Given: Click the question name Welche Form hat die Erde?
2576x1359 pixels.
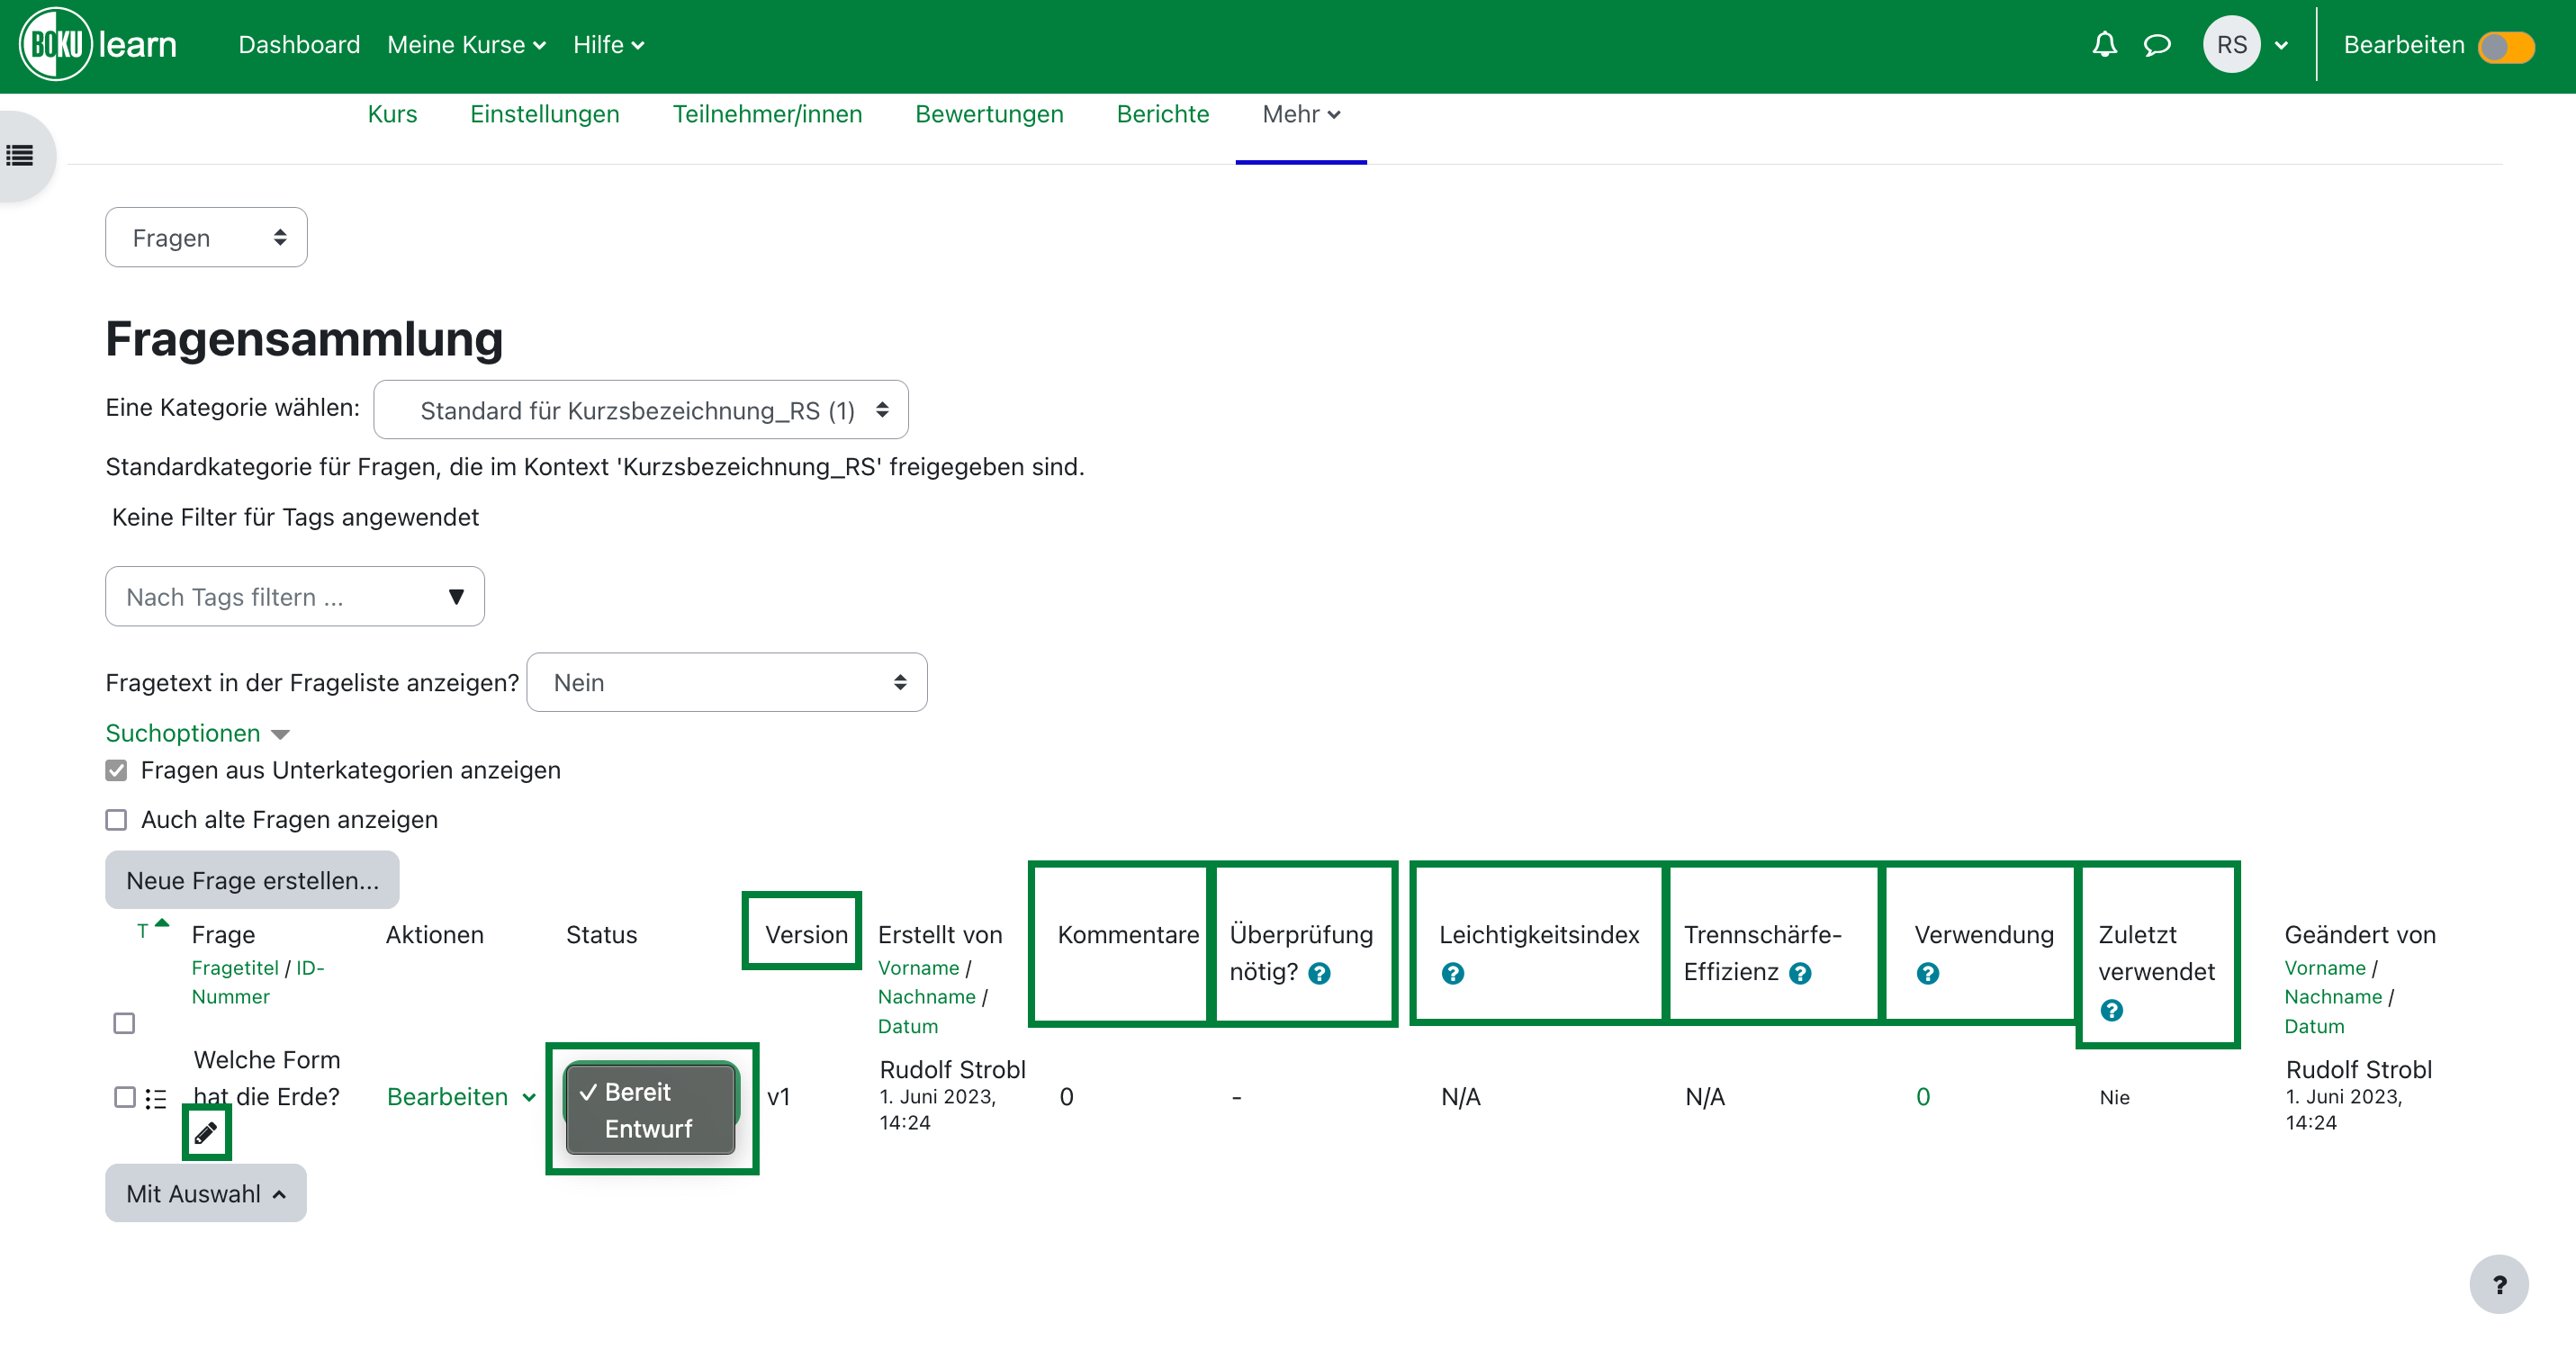Looking at the screenshot, I should (266, 1078).
